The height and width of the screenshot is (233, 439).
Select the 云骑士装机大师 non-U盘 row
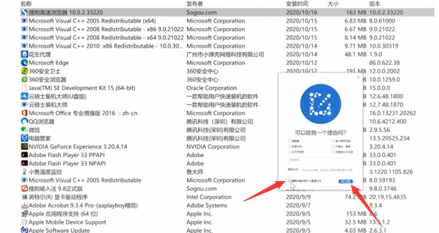point(227,105)
